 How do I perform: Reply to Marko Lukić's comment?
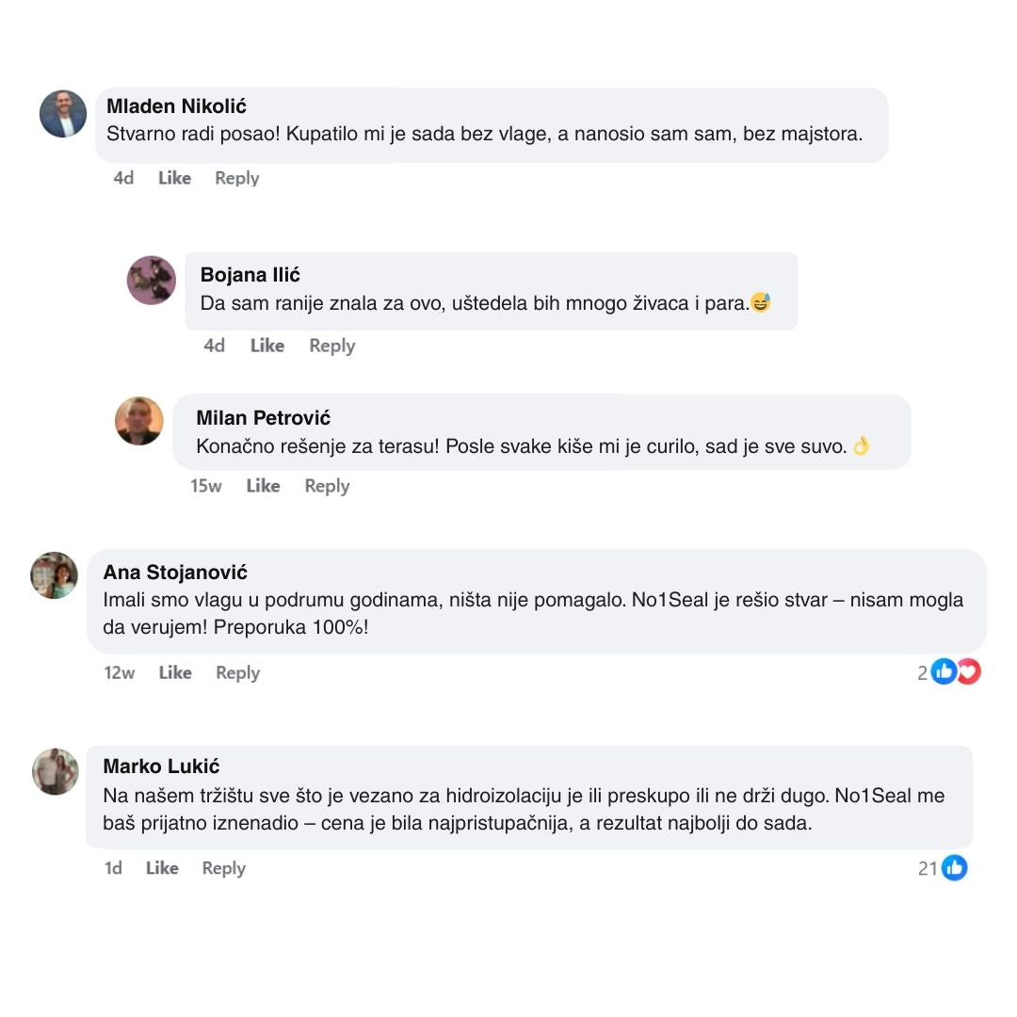click(223, 868)
